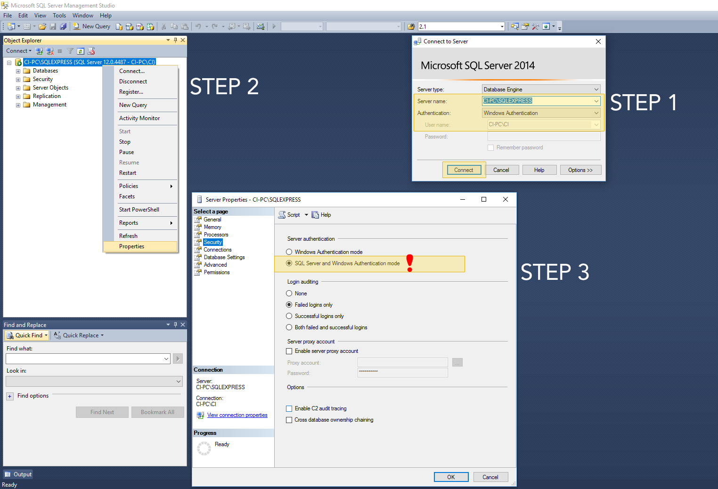Screen dimensions: 718x489
Task: Click the Object Explorer magnifier toolbar icon
Action: click(515, 26)
